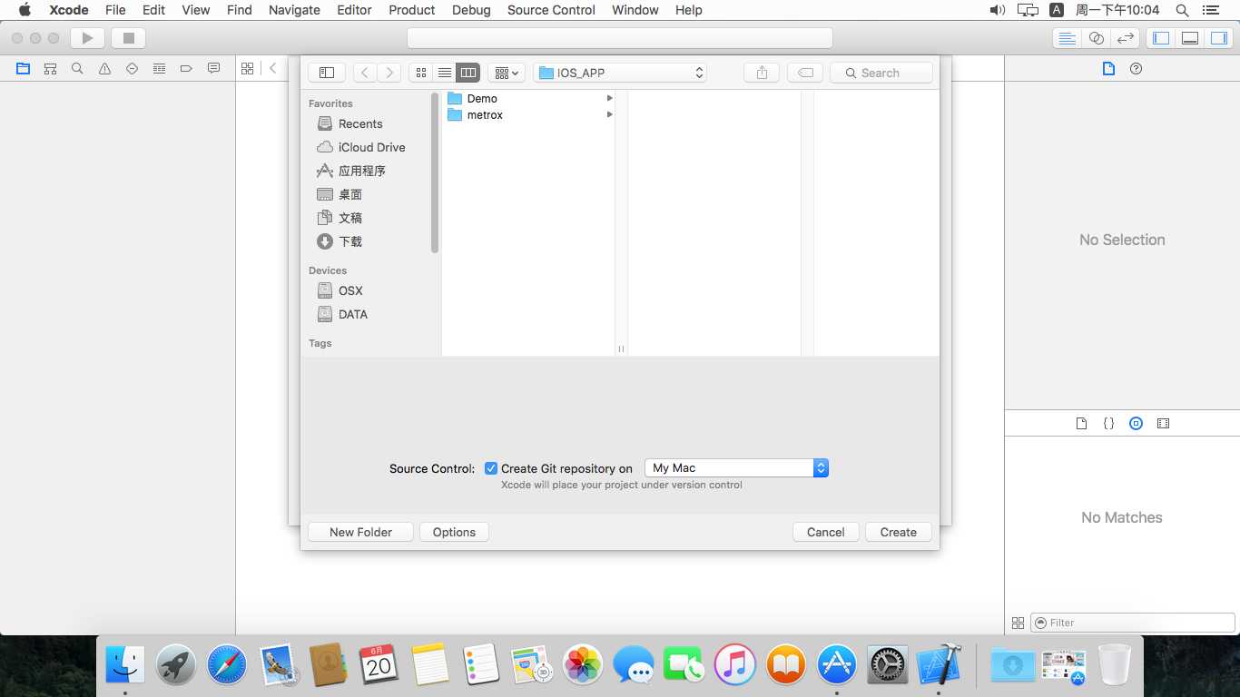Switch save dialog to list view
The height and width of the screenshot is (697, 1240).
click(x=445, y=73)
